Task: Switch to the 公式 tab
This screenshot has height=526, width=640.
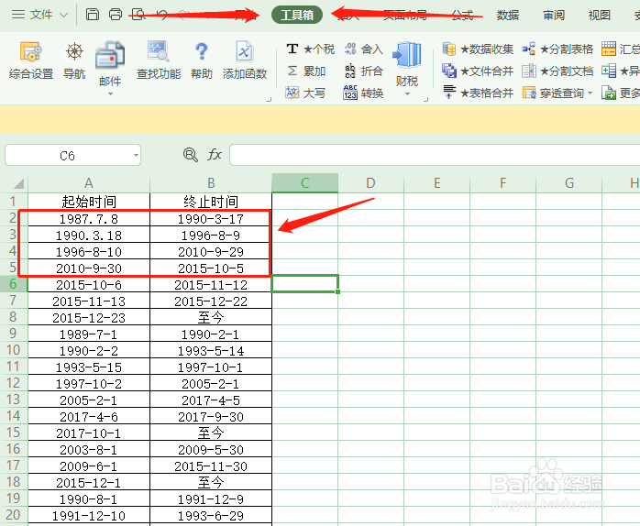Action: [462, 15]
